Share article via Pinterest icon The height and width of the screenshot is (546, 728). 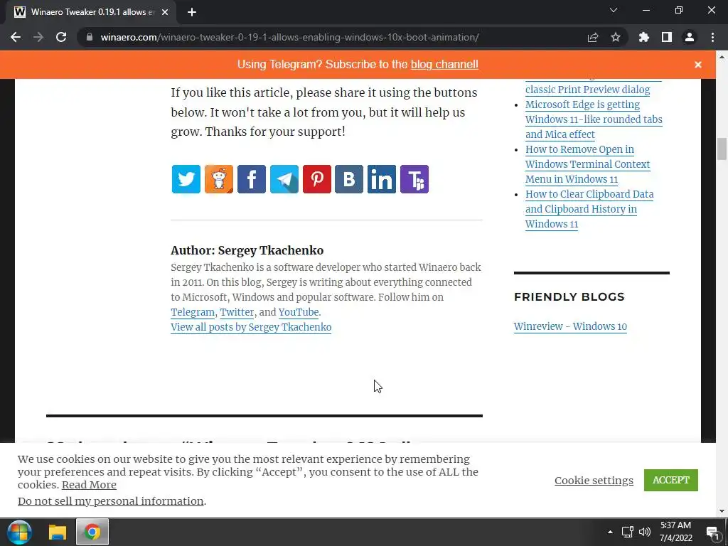(317, 178)
